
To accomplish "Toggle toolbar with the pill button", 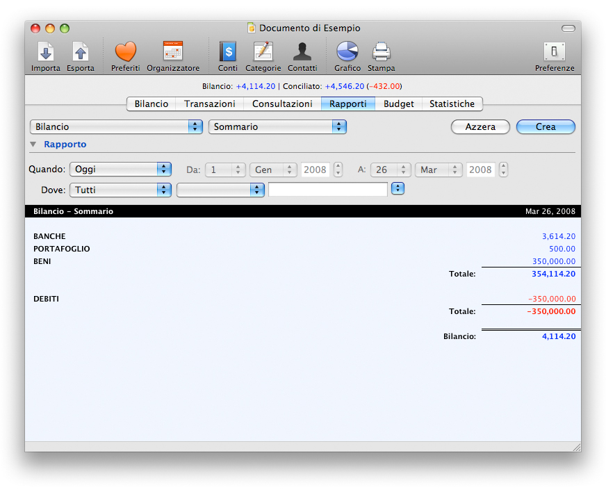I will [x=568, y=28].
